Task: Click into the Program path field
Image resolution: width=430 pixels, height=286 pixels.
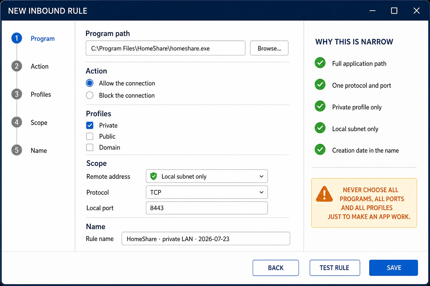Action: pyautogui.click(x=165, y=48)
